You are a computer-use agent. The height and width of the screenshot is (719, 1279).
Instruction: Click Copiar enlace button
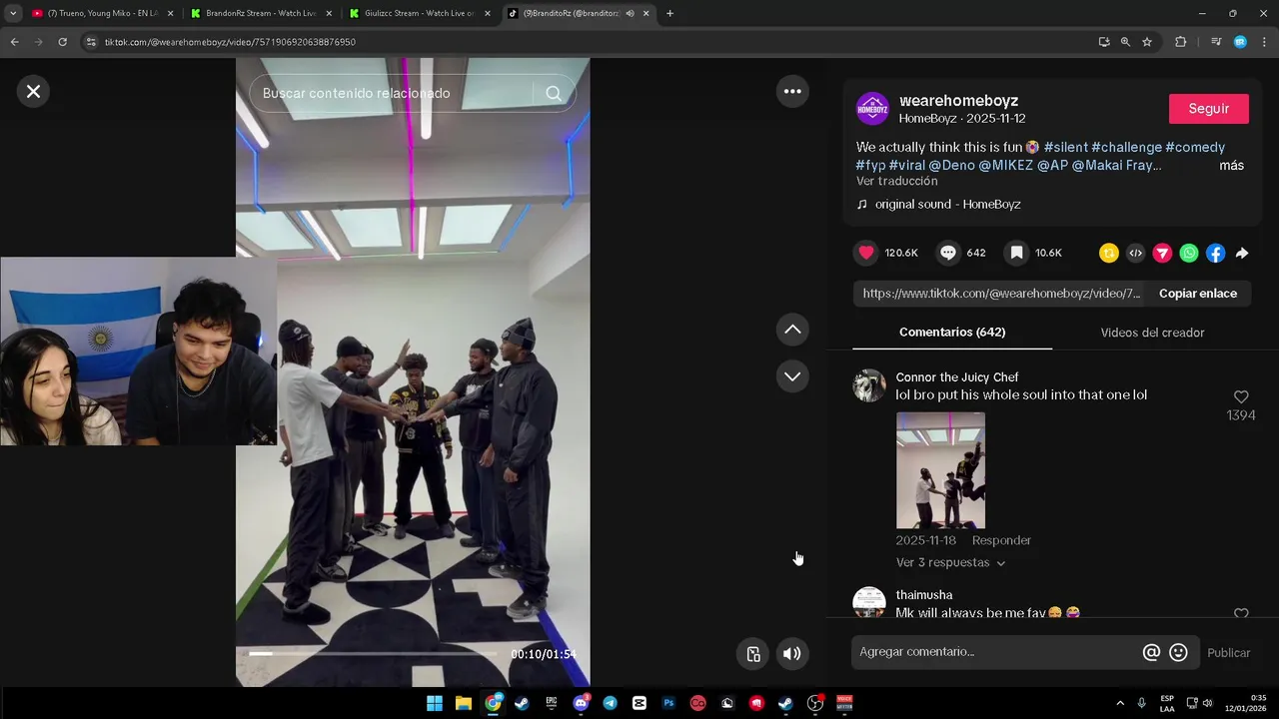tap(1198, 294)
